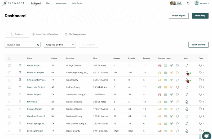Pin the Seymour Project
Screen dimensions: 212x139
[x=20, y=131]
